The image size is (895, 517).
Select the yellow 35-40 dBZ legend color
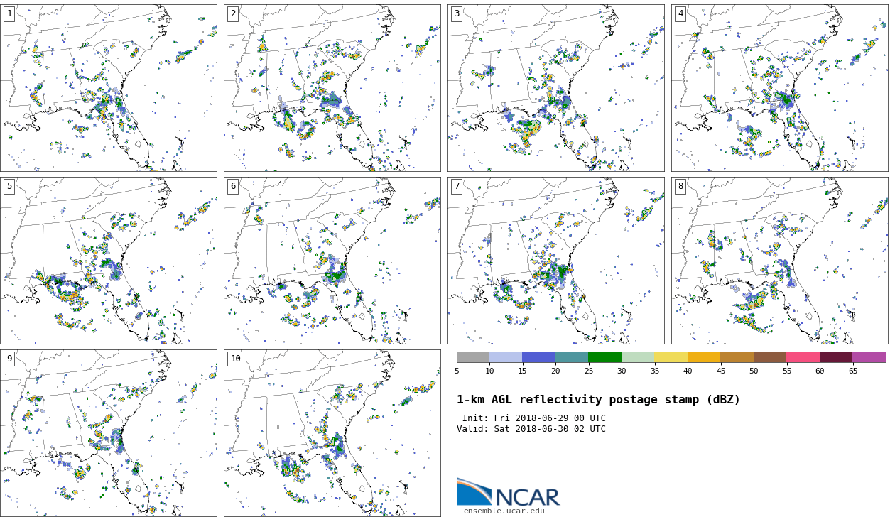pyautogui.click(x=671, y=357)
